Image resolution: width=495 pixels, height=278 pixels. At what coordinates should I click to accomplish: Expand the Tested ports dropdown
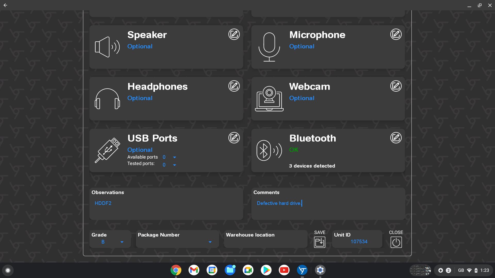[174, 165]
